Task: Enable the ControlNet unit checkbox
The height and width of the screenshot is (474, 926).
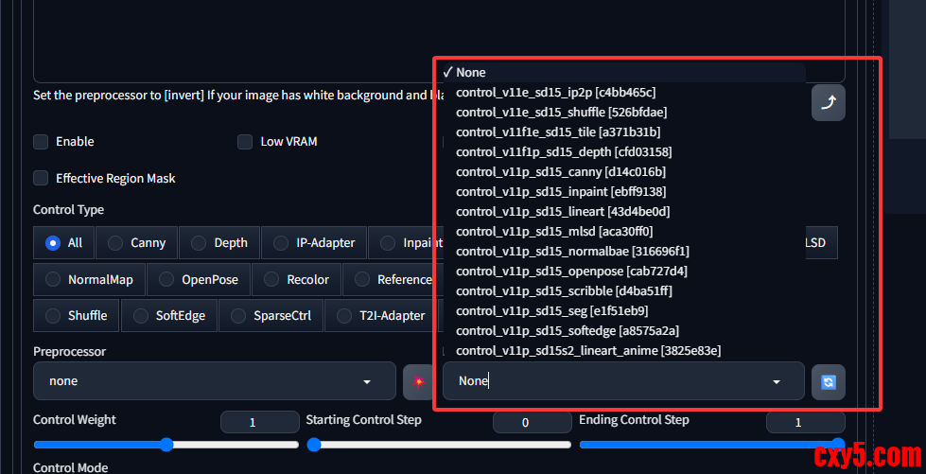Action: pos(41,142)
